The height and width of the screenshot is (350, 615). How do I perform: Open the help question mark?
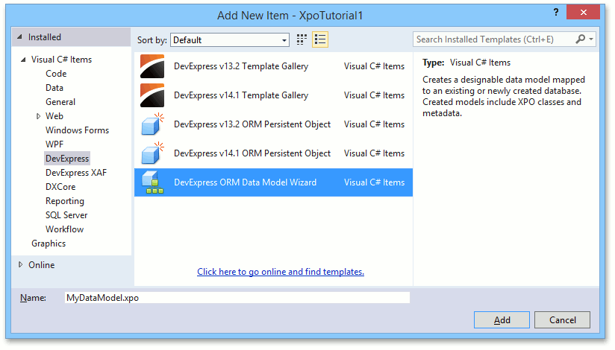556,12
